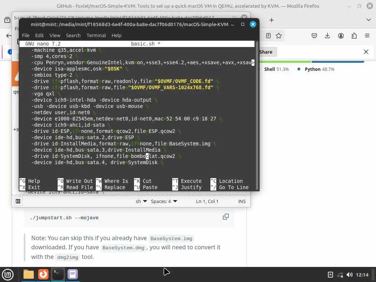Screen dimensions: 376x282
Task: Expand the list all tabs chevron
Action: [x=369, y=20]
